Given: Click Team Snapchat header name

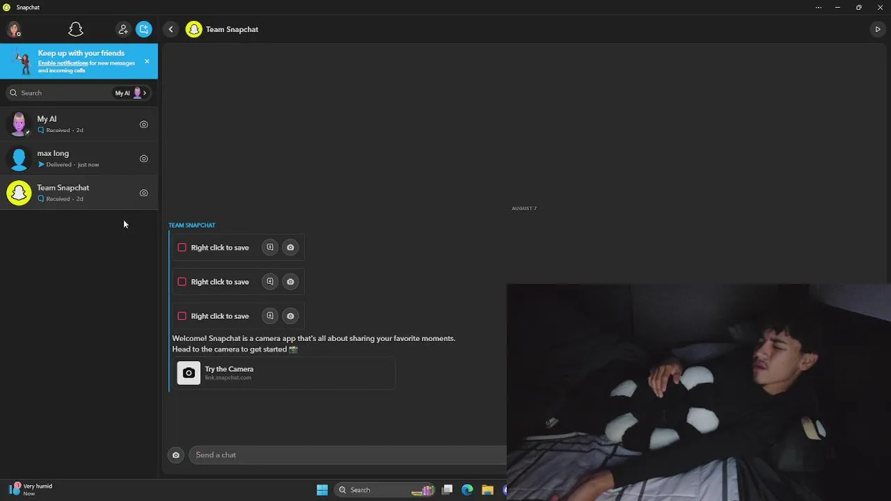Looking at the screenshot, I should 232,29.
